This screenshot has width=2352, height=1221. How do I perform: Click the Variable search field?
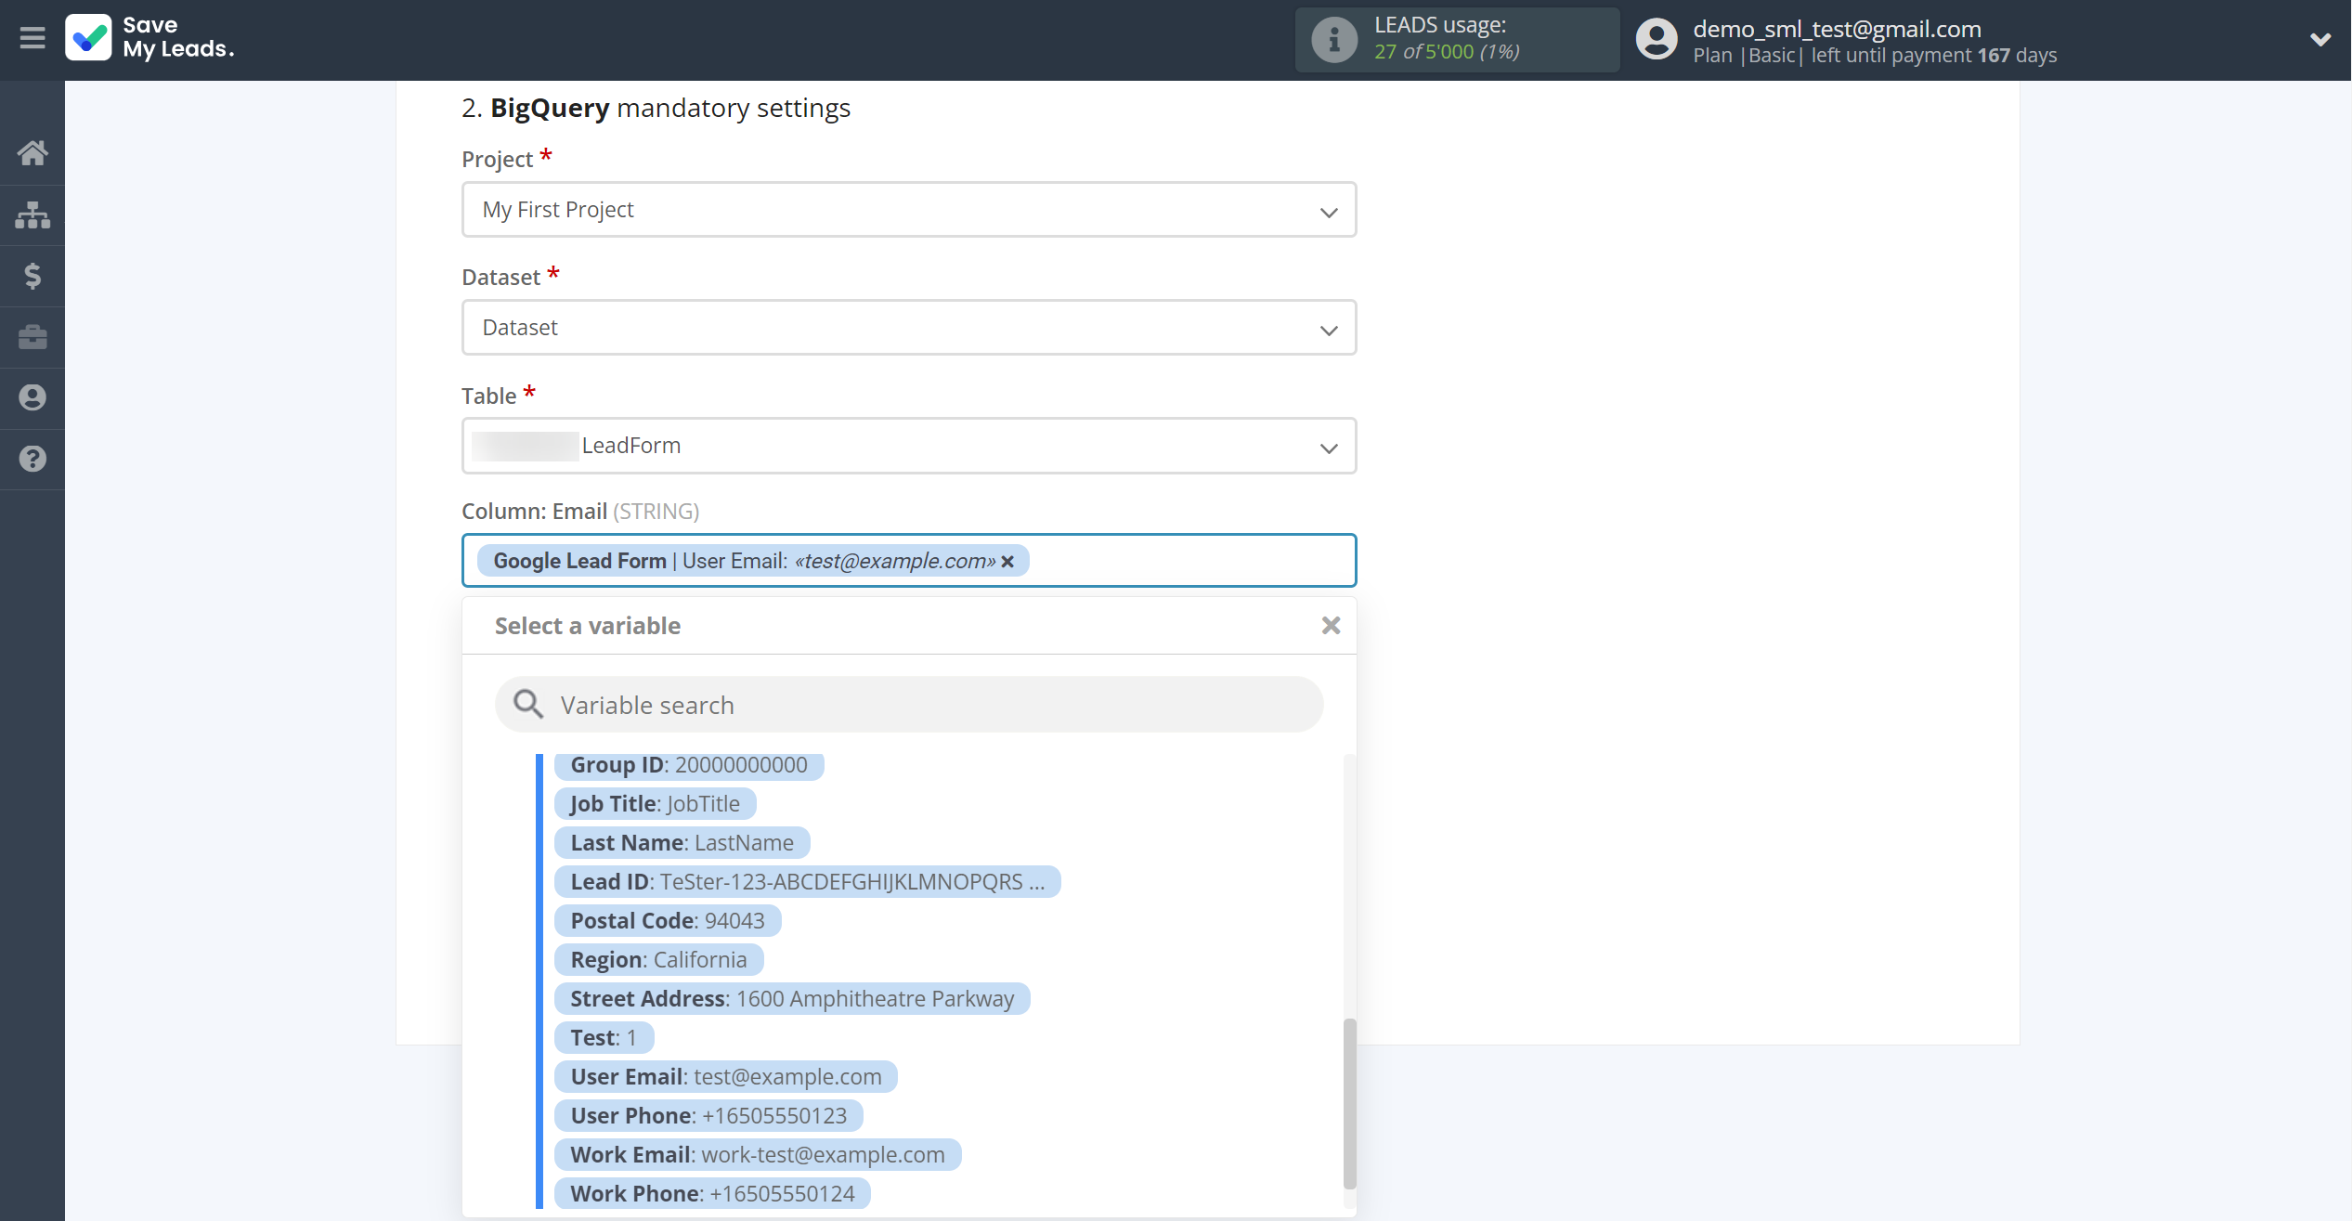[x=909, y=705]
